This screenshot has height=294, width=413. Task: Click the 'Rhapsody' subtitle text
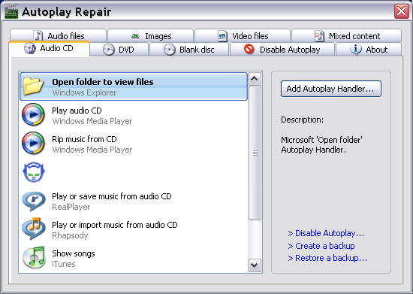point(70,235)
